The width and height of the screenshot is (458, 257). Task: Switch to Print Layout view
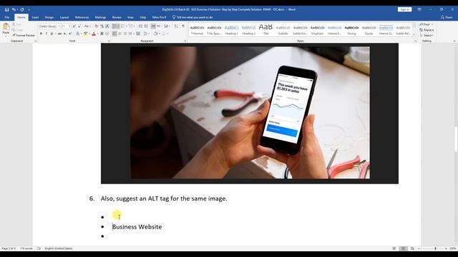[x=403, y=248]
